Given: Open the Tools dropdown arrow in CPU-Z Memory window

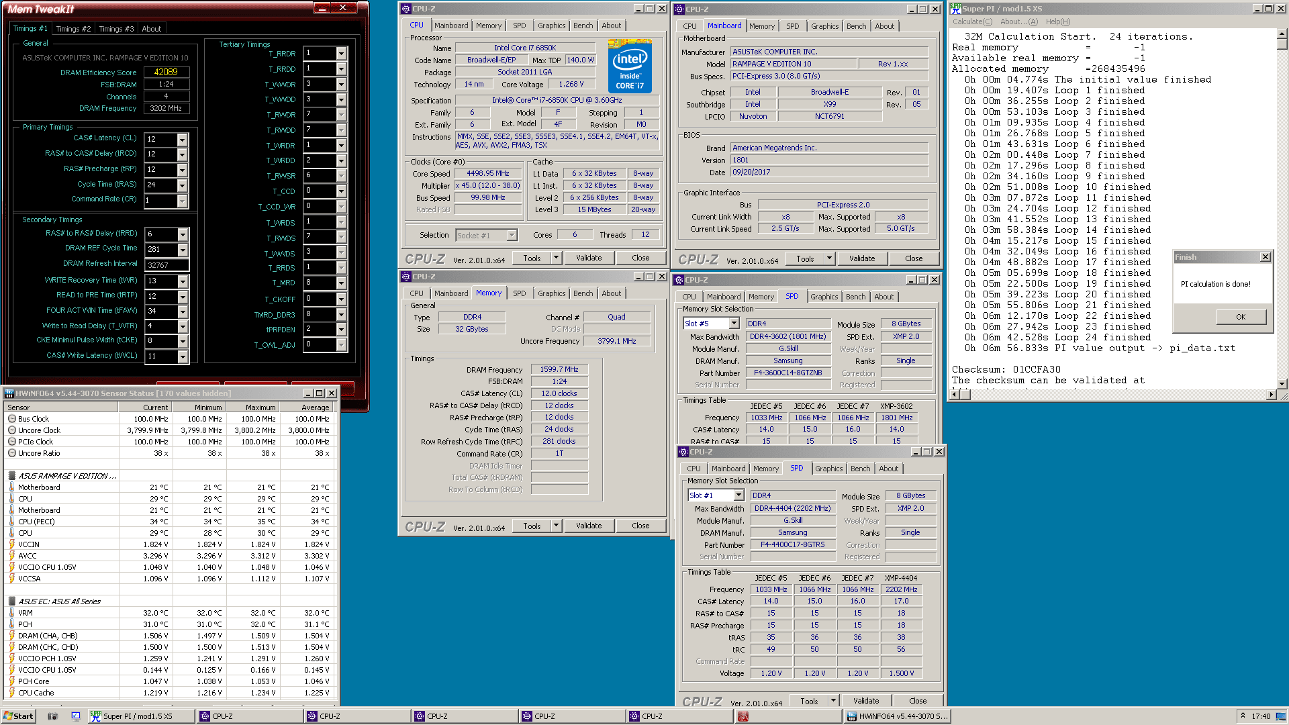Looking at the screenshot, I should pyautogui.click(x=556, y=526).
